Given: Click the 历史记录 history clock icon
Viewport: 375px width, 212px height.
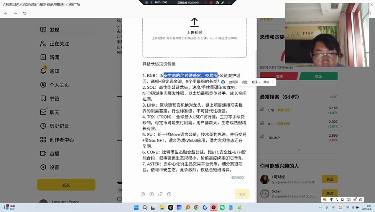Looking at the screenshot, I should pos(43,126).
